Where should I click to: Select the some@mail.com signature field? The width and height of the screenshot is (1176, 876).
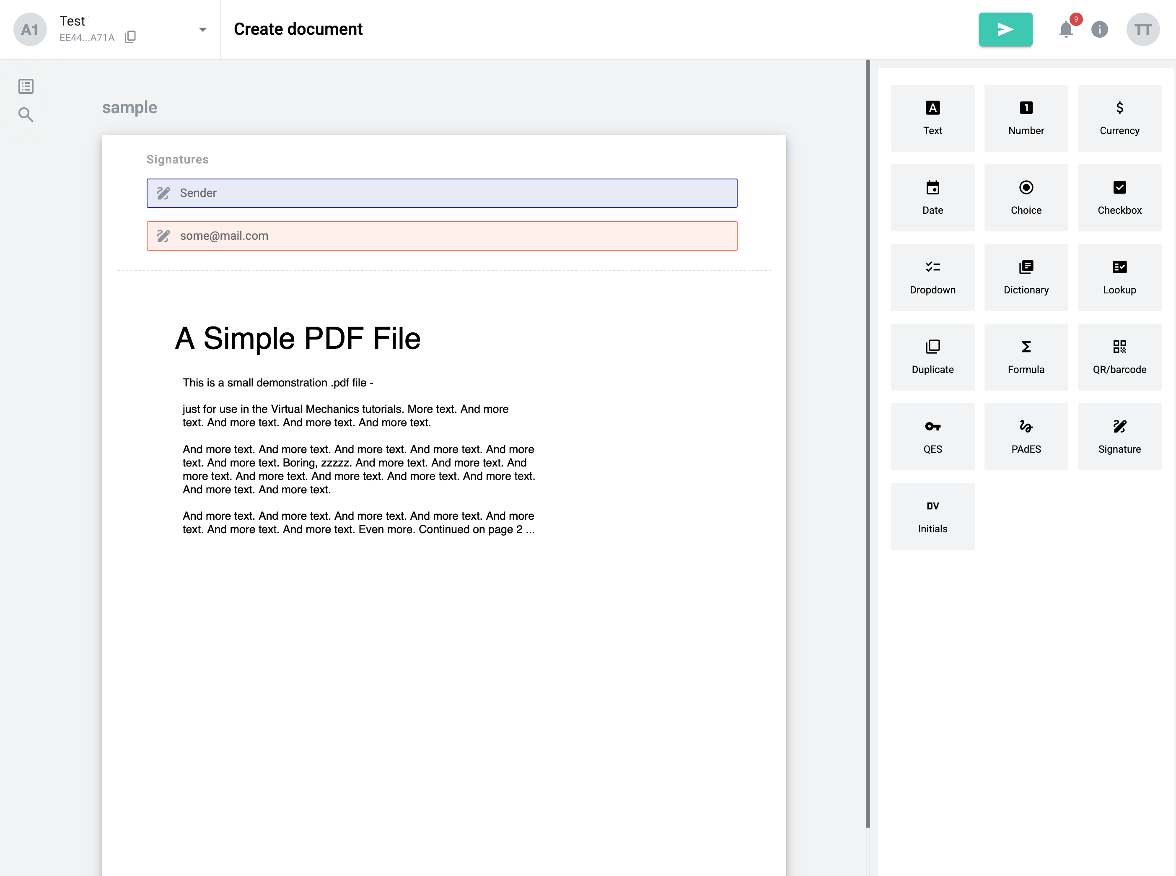tap(442, 236)
